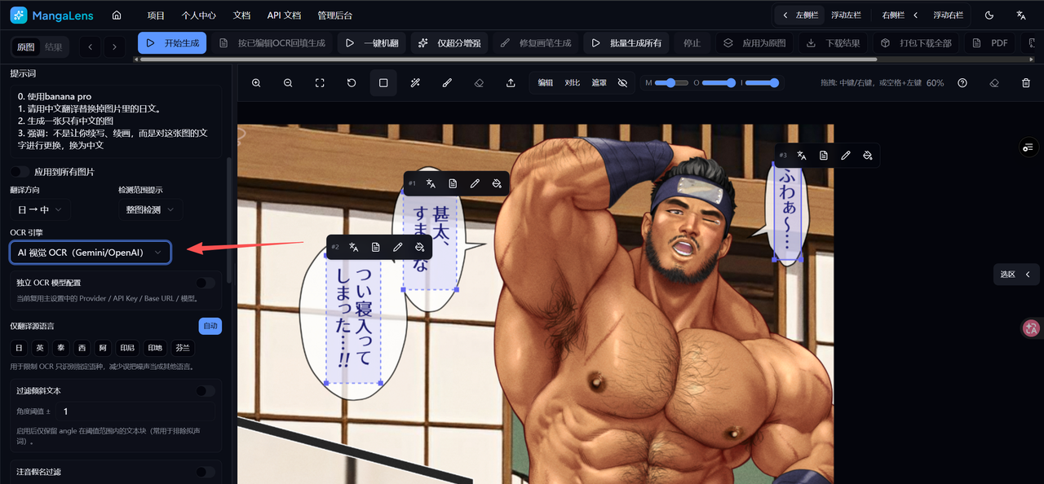Delete using the trash icon
Image resolution: width=1044 pixels, height=484 pixels.
coord(1026,83)
